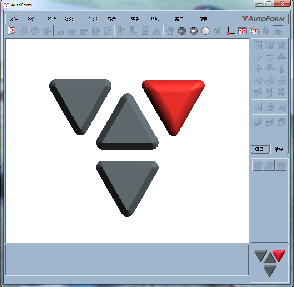Open the 显示 menu
This screenshot has width=294, height=287.
coord(112,19)
